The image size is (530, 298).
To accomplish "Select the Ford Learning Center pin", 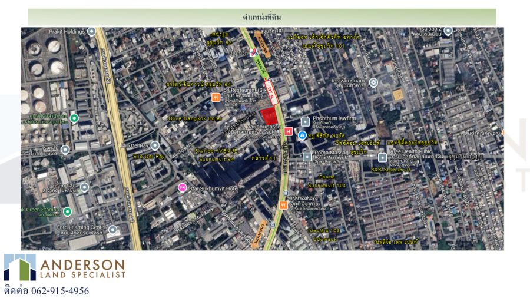I will [x=113, y=230].
